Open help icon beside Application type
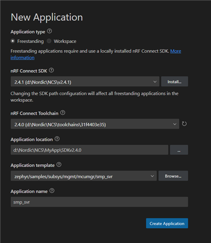Screen dimensions: 211x243 coord(49,31)
